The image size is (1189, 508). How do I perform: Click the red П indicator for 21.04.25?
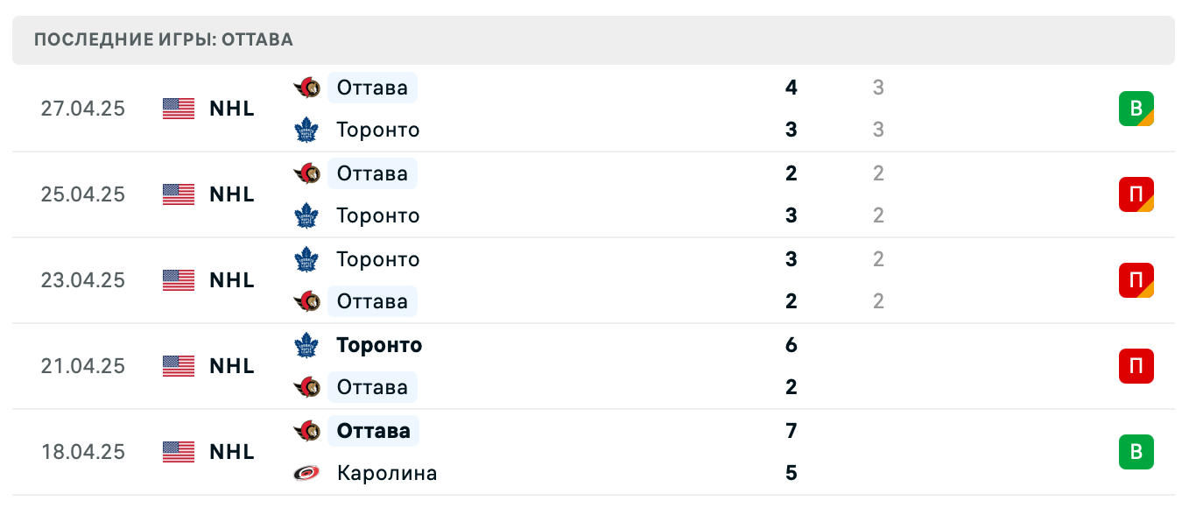click(x=1137, y=365)
